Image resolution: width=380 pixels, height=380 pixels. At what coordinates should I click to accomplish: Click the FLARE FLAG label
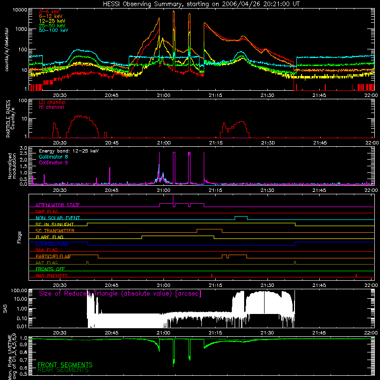pyautogui.click(x=49, y=237)
